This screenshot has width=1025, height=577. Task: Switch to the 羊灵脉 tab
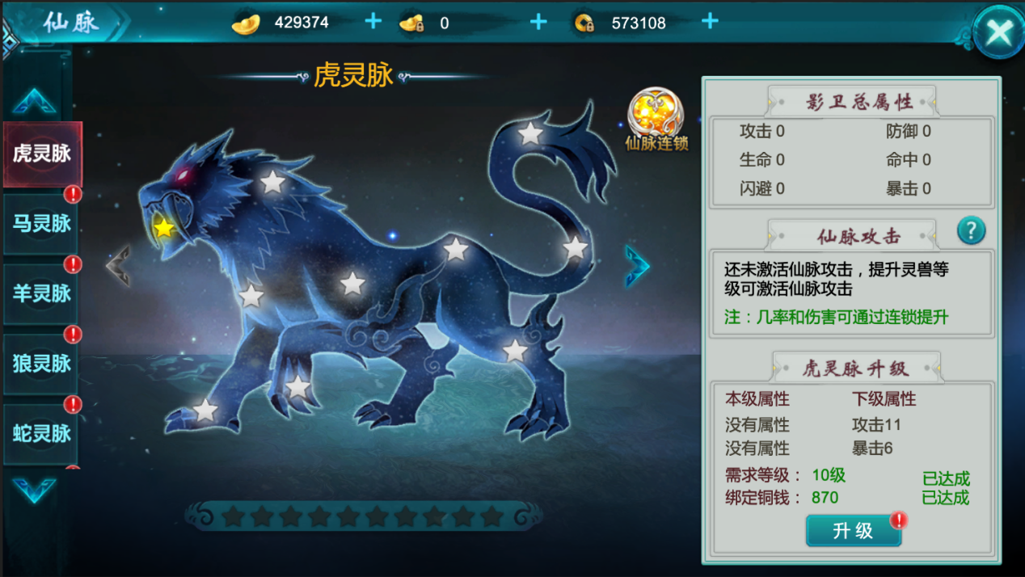pos(41,294)
